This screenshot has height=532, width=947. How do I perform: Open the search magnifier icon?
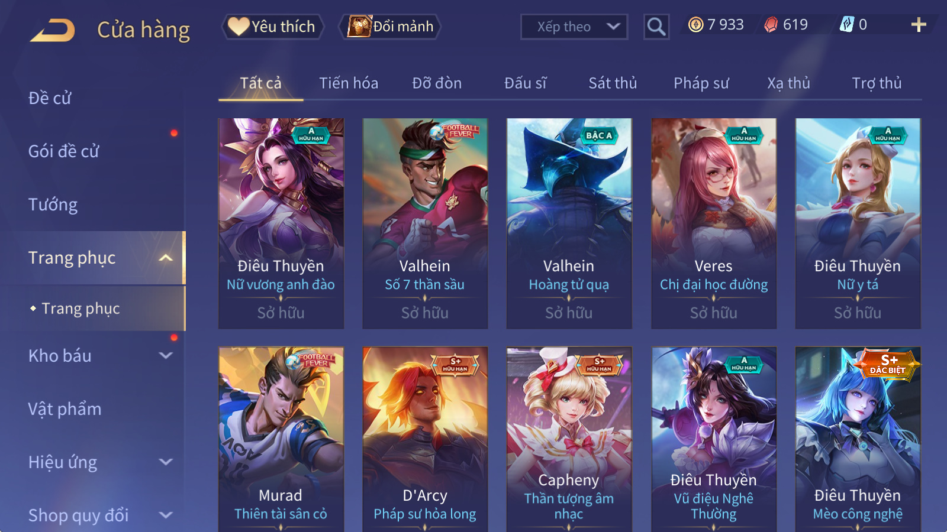pyautogui.click(x=656, y=27)
